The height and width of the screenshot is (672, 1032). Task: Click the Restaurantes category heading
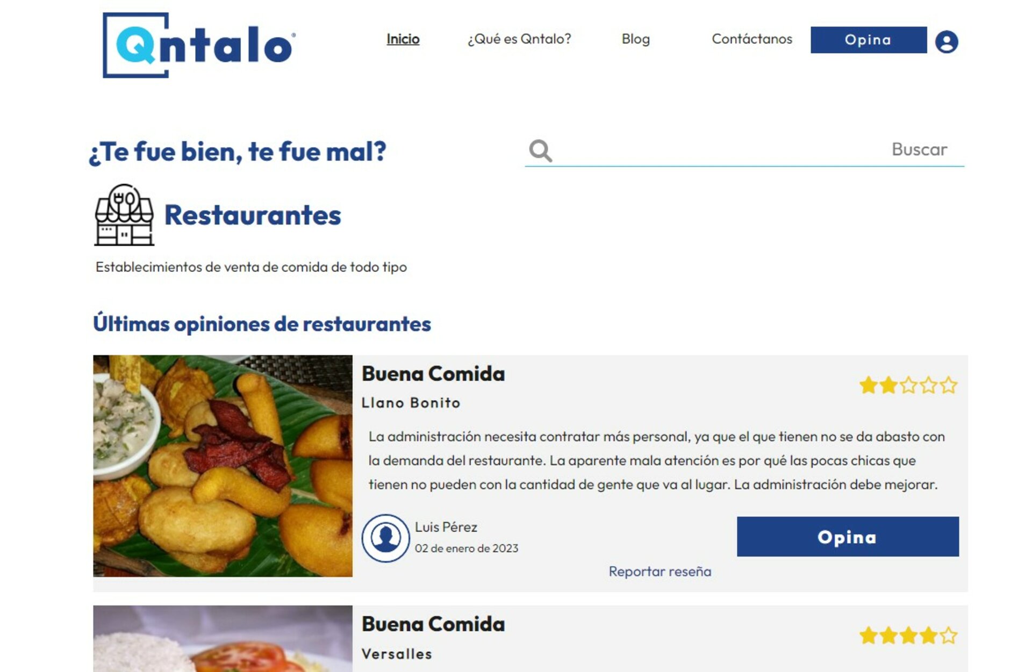click(253, 215)
